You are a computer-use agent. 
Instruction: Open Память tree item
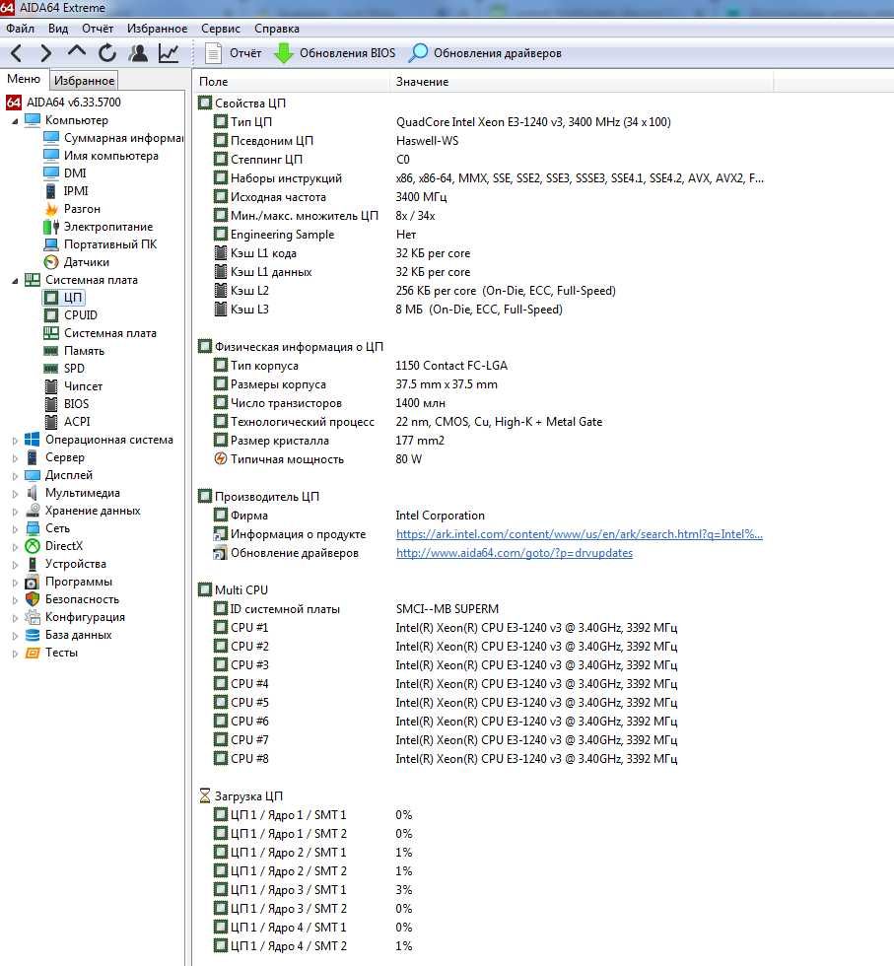pos(75,351)
